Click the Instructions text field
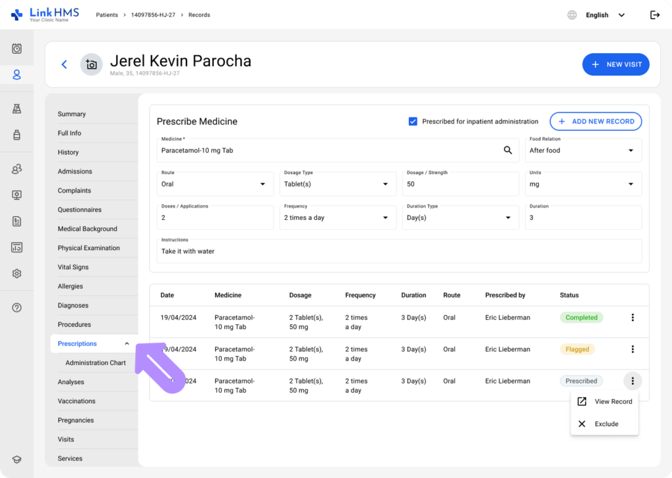The image size is (672, 478). click(399, 251)
